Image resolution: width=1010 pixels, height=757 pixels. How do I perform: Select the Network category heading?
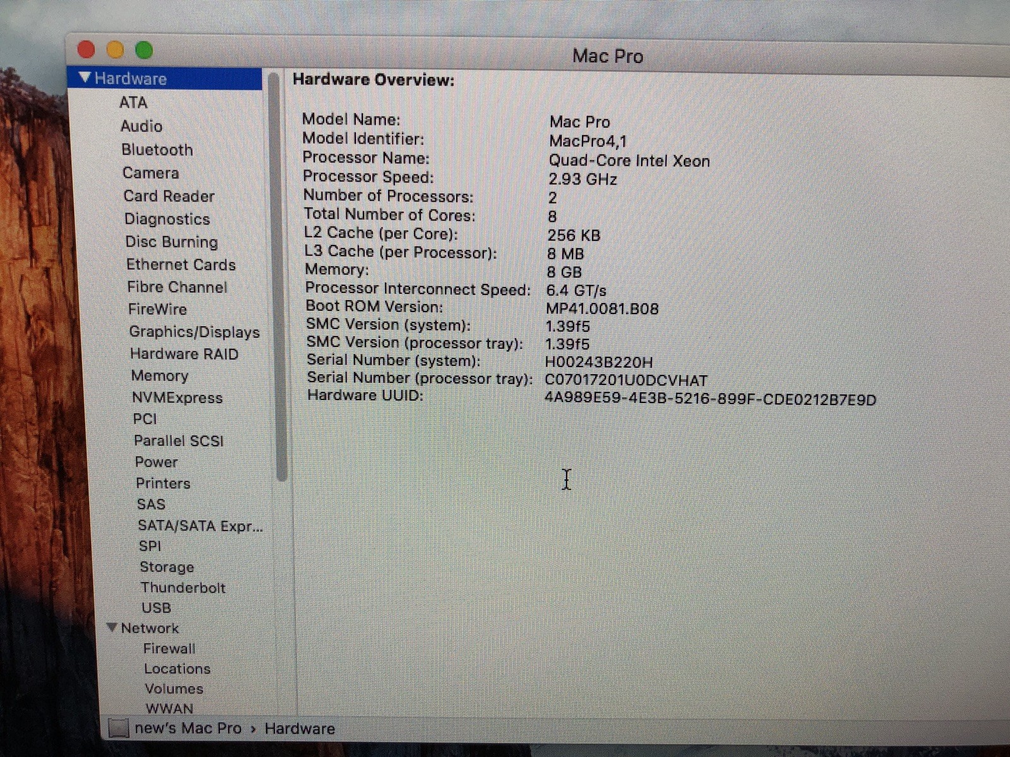click(150, 628)
